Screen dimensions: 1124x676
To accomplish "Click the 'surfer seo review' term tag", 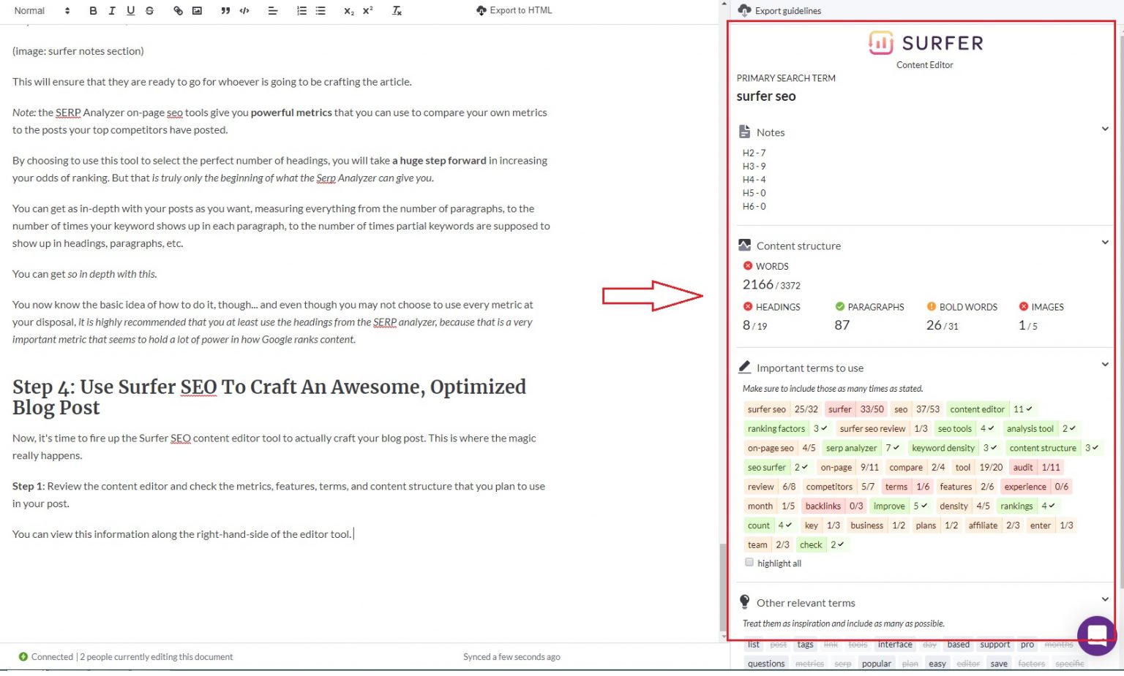I will click(872, 429).
